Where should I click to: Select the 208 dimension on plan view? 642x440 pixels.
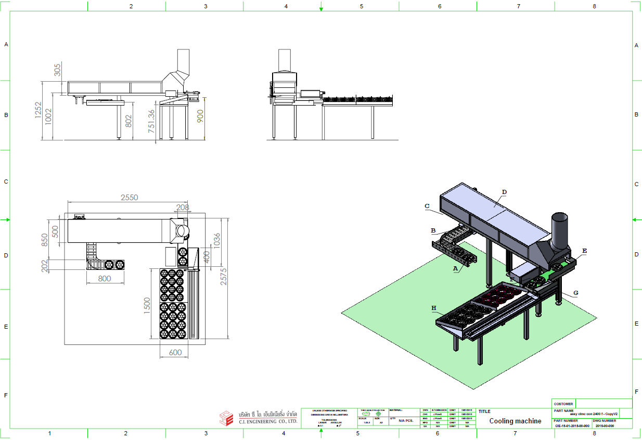pos(183,207)
